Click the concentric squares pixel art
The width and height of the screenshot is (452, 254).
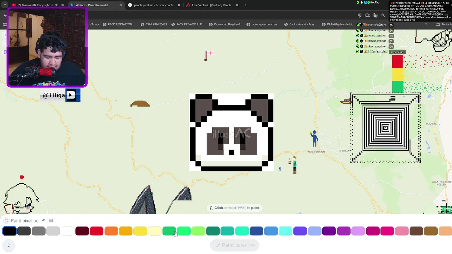[x=386, y=128]
